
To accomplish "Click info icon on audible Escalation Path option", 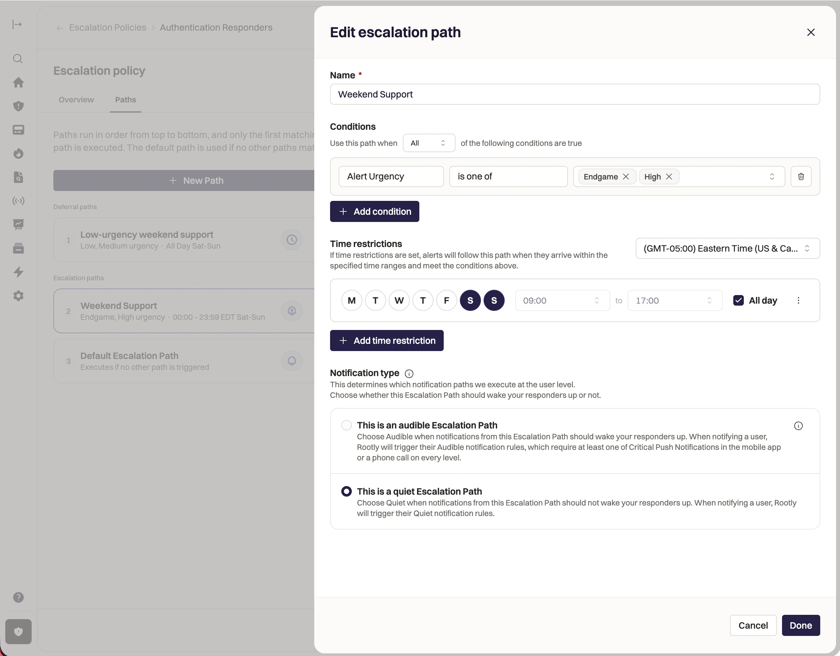I will (x=798, y=426).
